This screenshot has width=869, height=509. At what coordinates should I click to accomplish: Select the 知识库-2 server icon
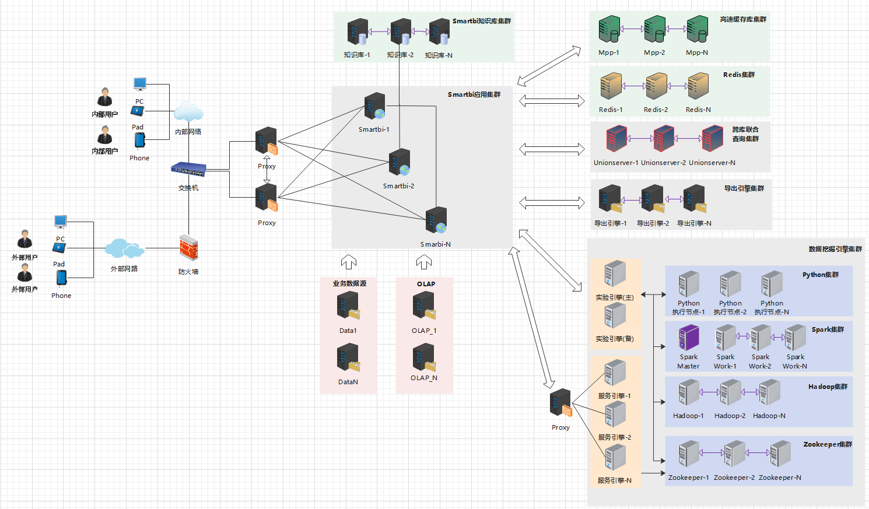[x=401, y=32]
